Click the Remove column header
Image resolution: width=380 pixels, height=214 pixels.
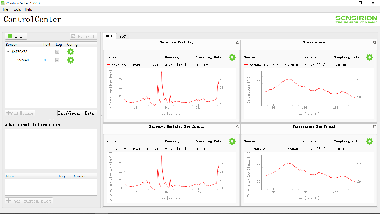click(84, 176)
